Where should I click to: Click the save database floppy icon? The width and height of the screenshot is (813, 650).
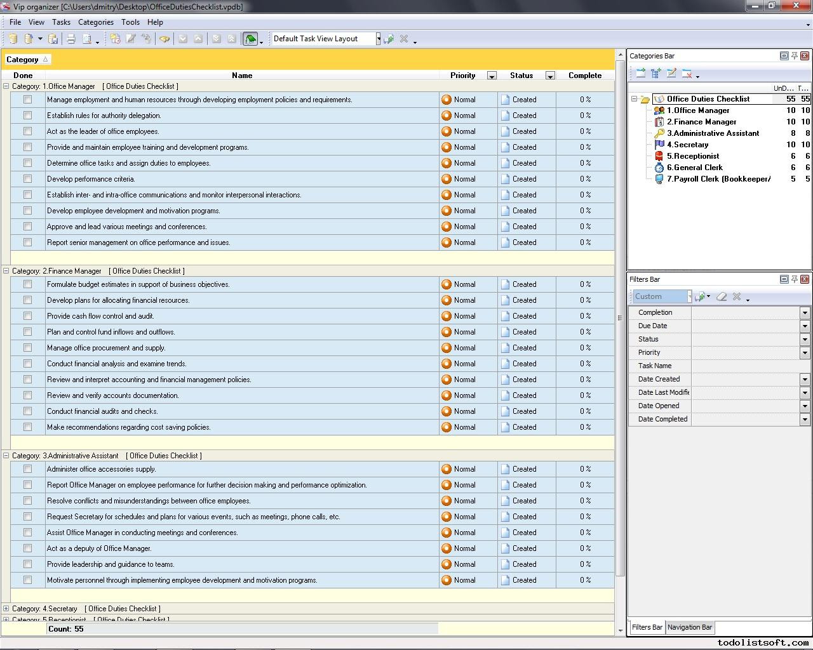[x=53, y=39]
